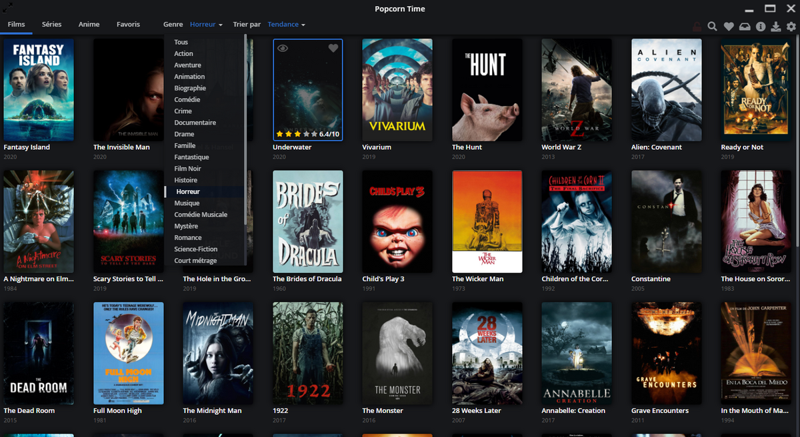This screenshot has width=800, height=437.
Task: Switch to the Favoris tab
Action: pos(128,25)
